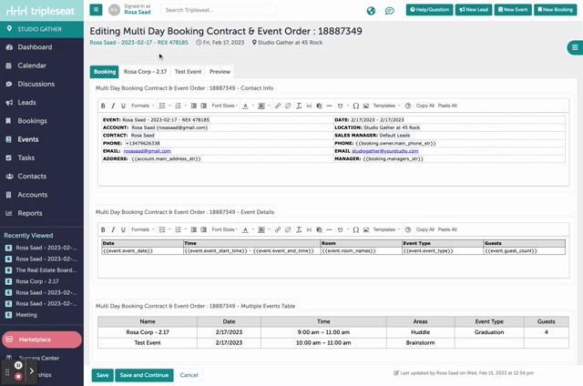Apply italic in Event Details editor
The image size is (583, 386).
point(114,229)
